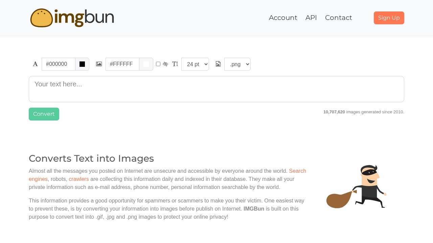
Task: Click the image file format icon
Action: [218, 64]
